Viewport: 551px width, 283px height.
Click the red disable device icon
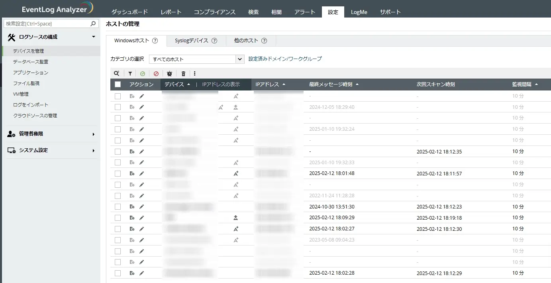tap(156, 74)
